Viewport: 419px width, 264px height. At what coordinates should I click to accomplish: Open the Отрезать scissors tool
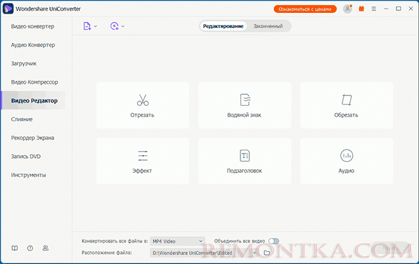[142, 105]
